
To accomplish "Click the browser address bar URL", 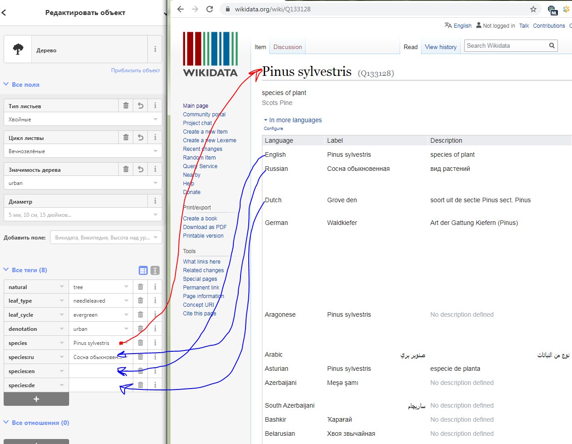I will point(272,9).
